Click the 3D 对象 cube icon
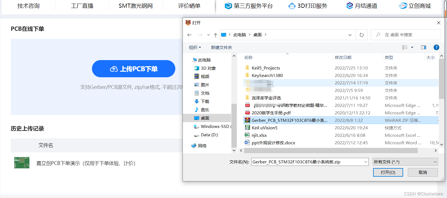 tap(197, 68)
